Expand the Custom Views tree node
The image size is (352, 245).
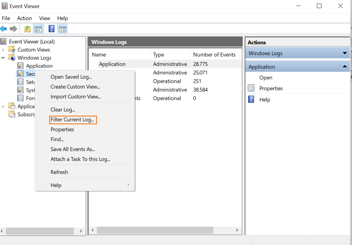[x=3, y=49]
